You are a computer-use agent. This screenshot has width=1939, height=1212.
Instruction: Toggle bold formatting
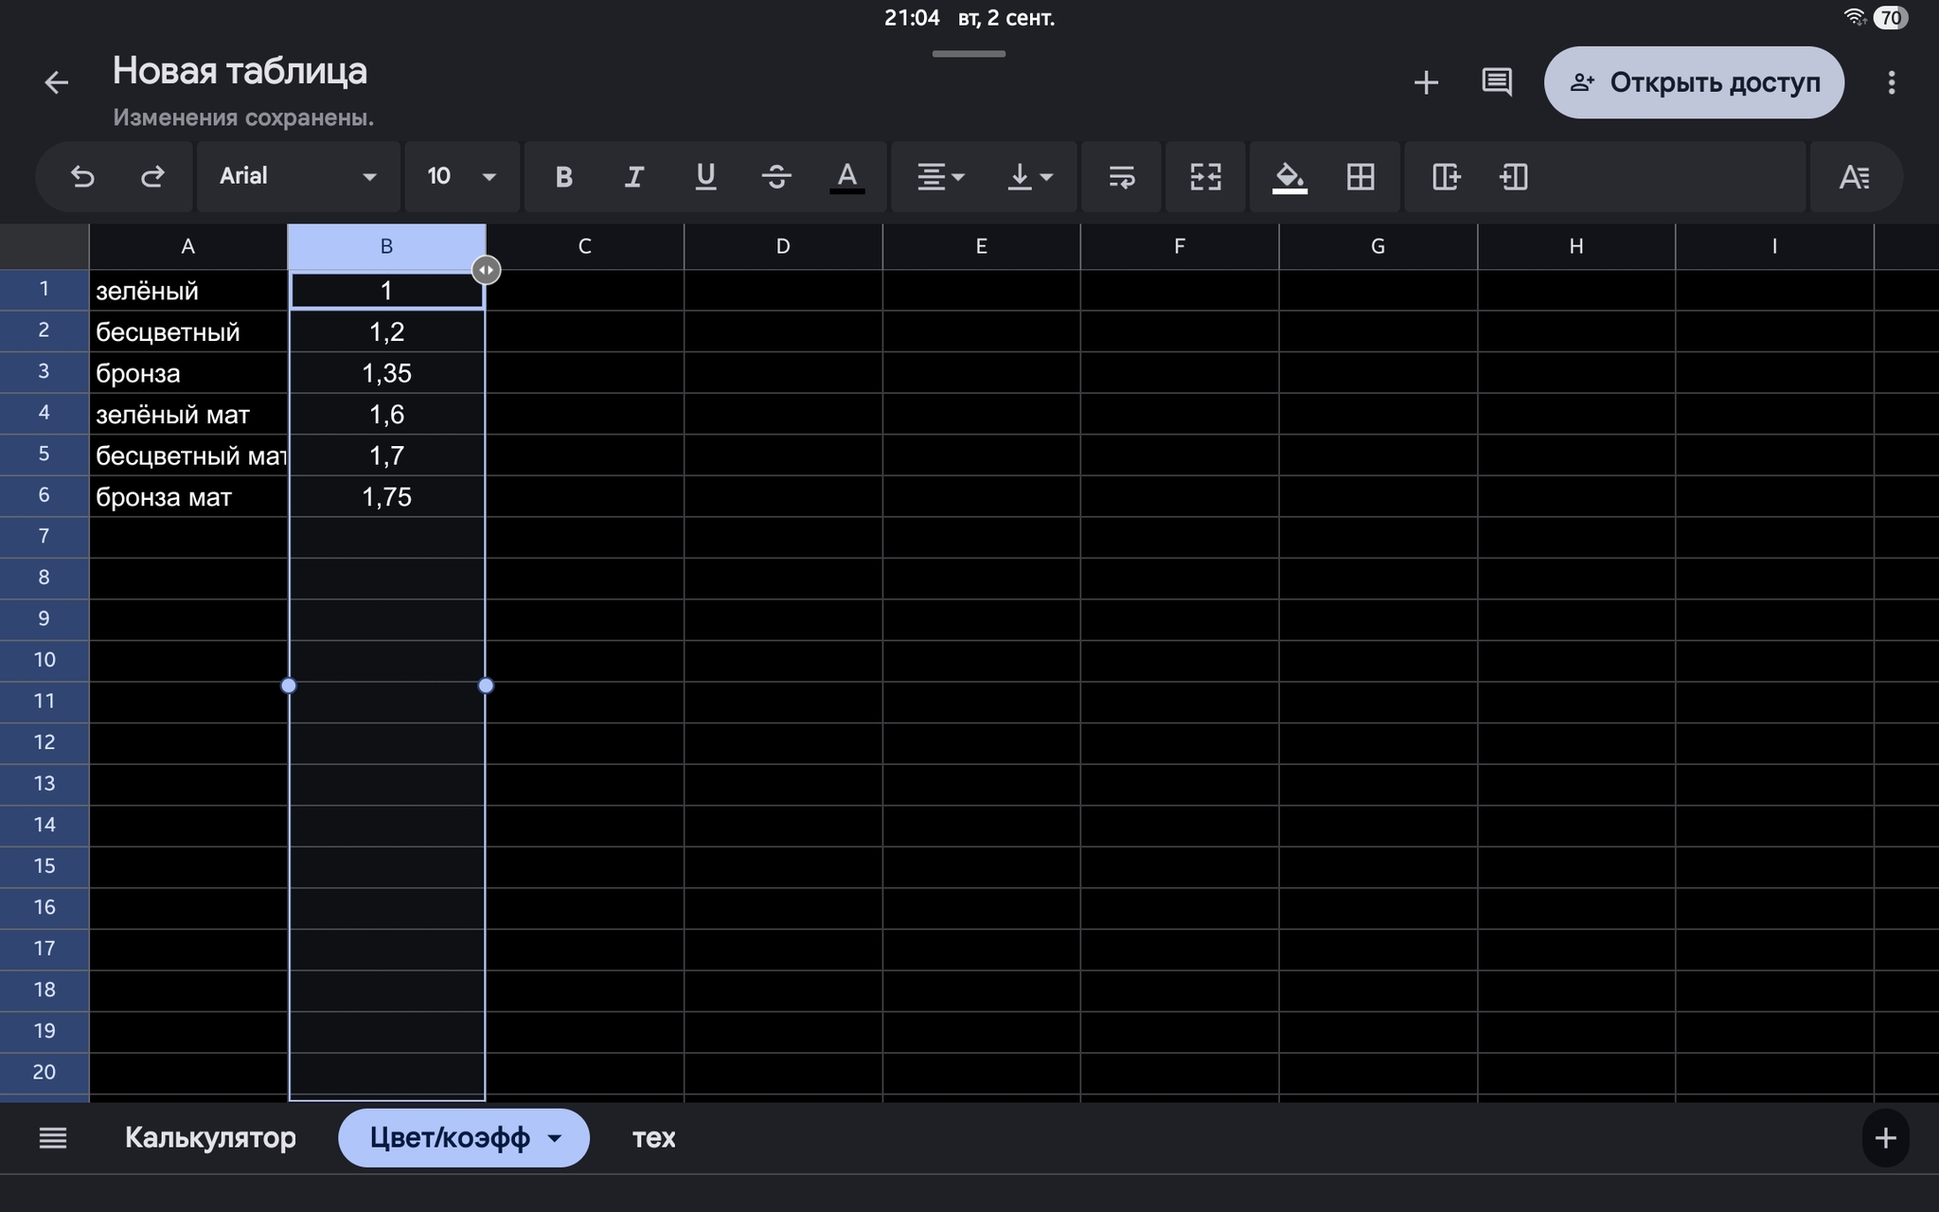point(563,177)
